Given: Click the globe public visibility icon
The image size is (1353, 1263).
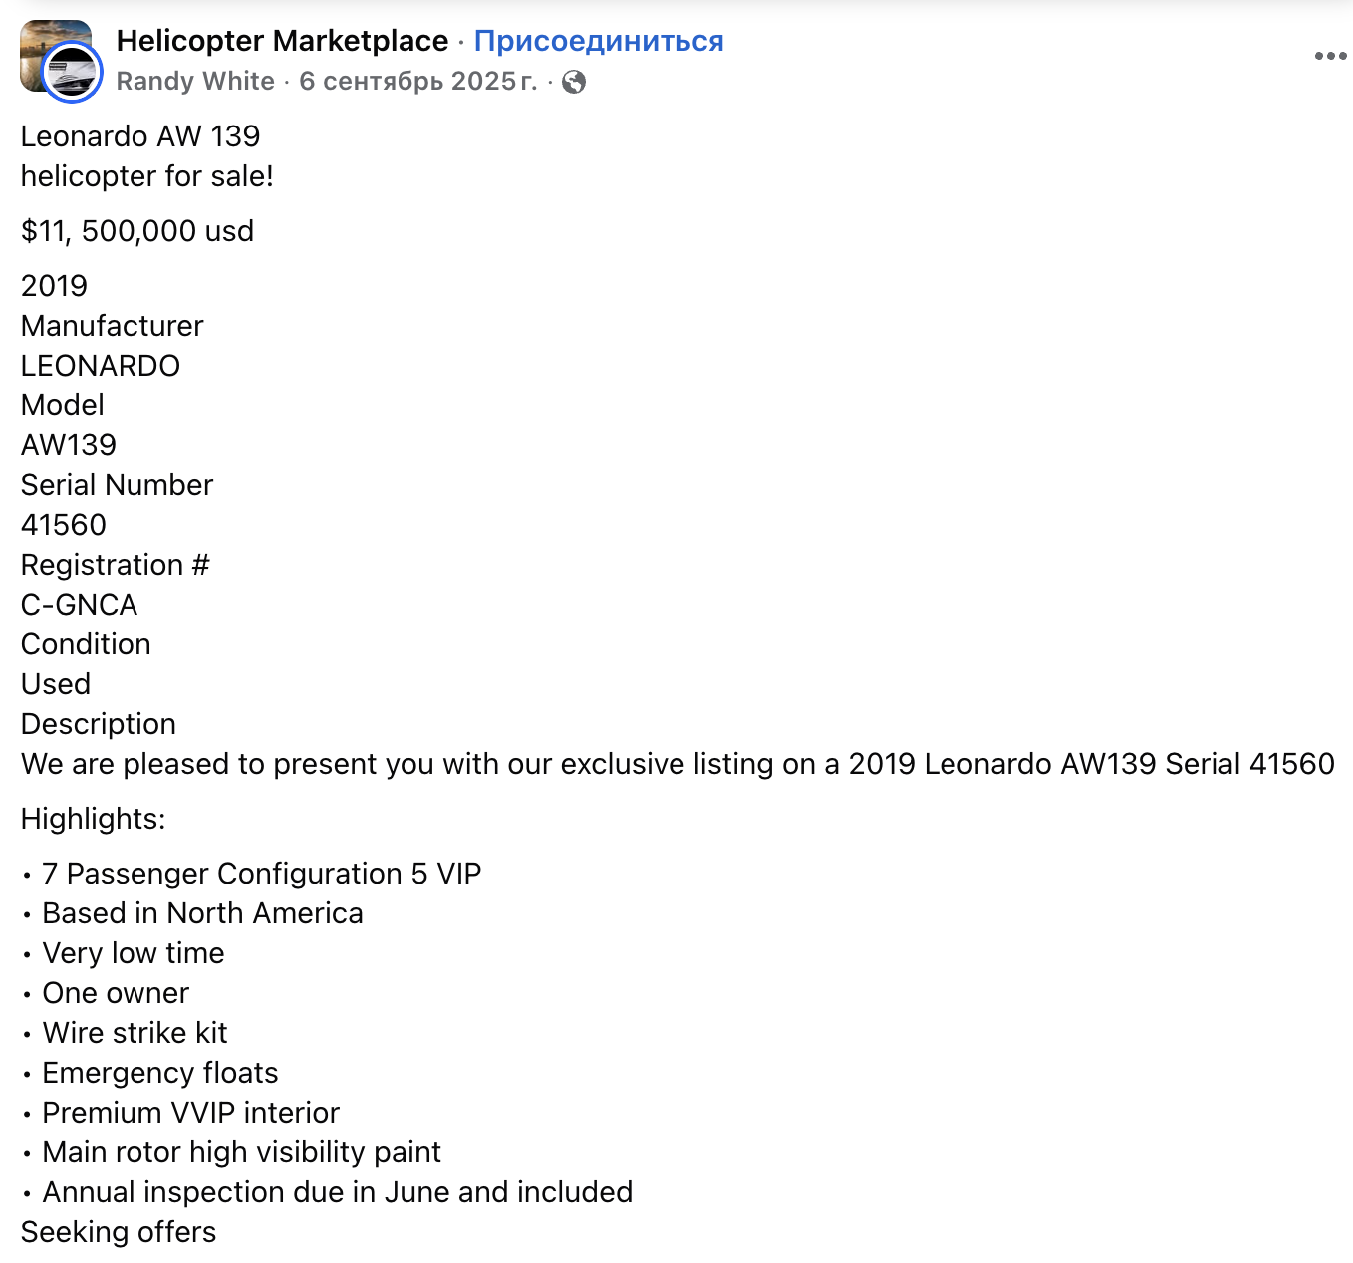Looking at the screenshot, I should click(574, 82).
